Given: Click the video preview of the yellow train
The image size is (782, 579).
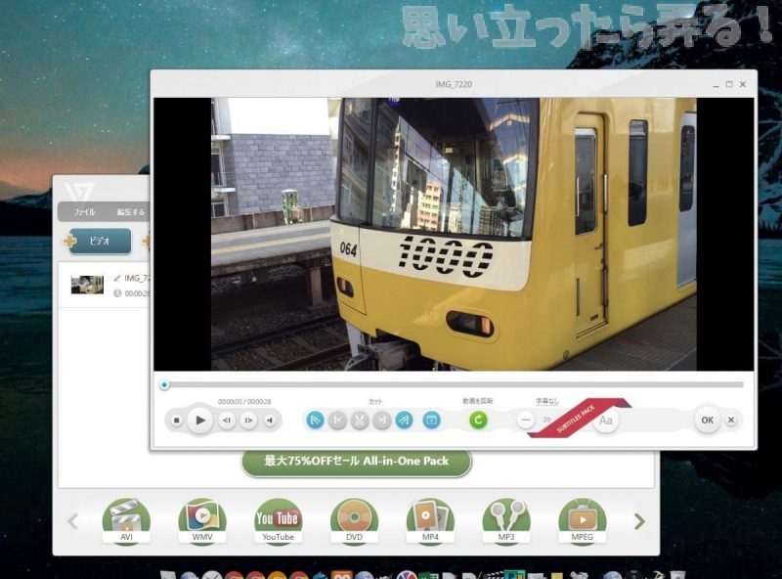Looking at the screenshot, I should [454, 234].
